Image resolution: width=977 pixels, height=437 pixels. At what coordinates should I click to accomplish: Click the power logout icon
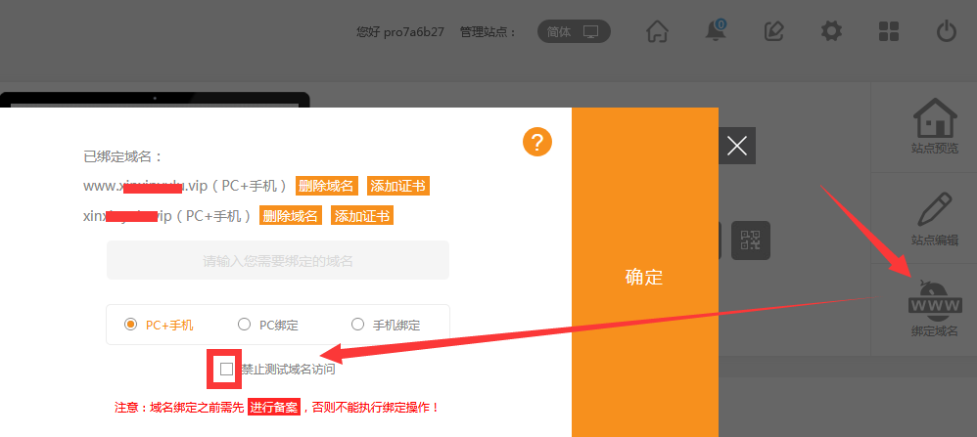coord(946,31)
